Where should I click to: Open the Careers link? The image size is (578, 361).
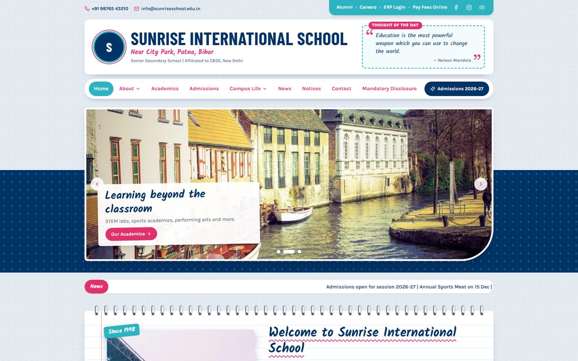tap(368, 7)
